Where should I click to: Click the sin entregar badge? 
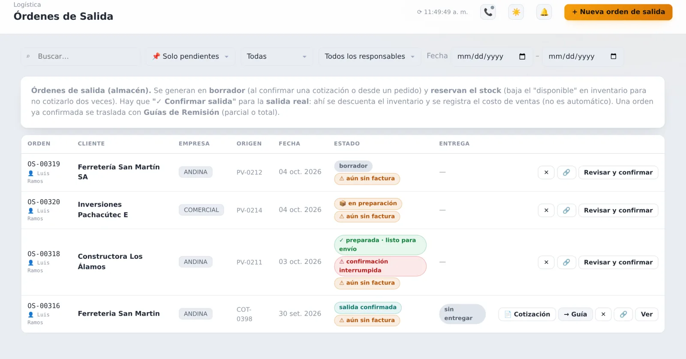point(462,314)
